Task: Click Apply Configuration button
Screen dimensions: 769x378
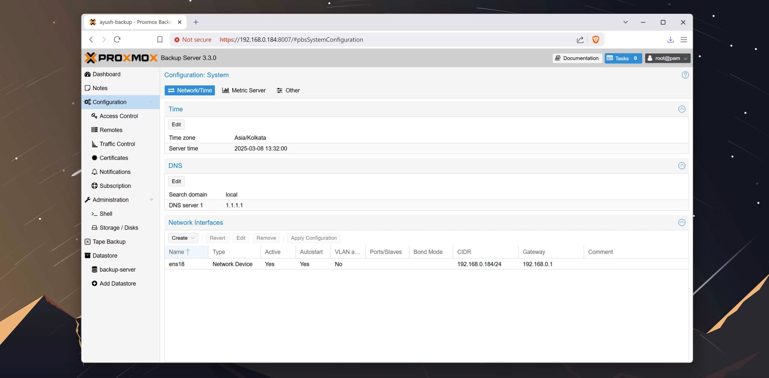Action: [x=314, y=238]
